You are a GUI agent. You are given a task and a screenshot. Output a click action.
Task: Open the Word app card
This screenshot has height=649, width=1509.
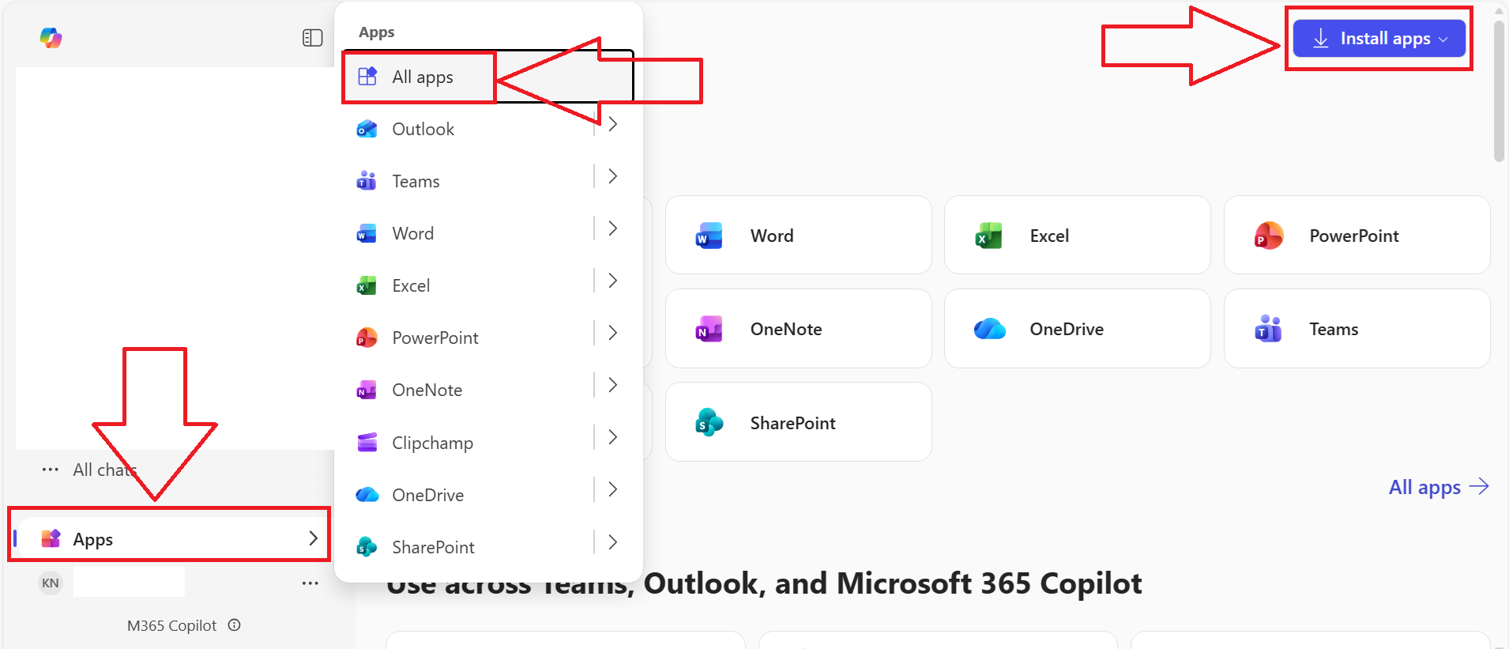coord(799,236)
